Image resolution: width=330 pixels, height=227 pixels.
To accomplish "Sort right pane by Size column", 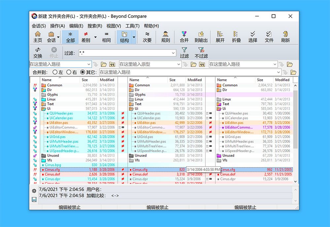I will 264,80.
